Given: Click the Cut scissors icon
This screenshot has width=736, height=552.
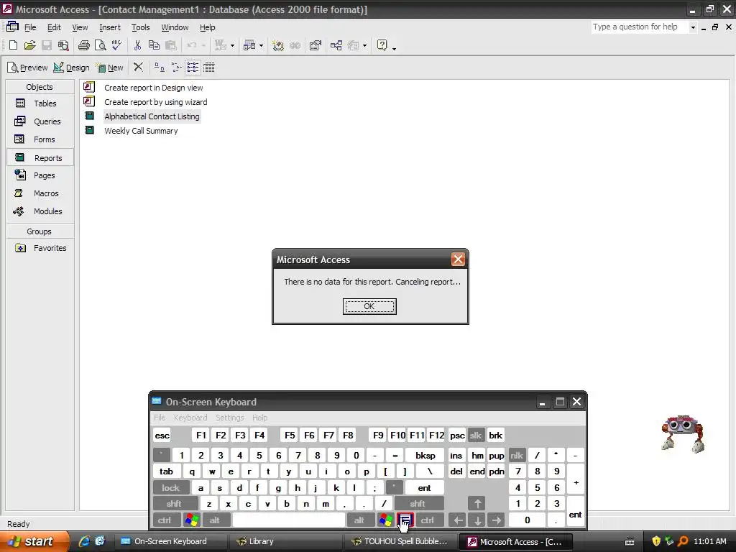Looking at the screenshot, I should pyautogui.click(x=137, y=45).
